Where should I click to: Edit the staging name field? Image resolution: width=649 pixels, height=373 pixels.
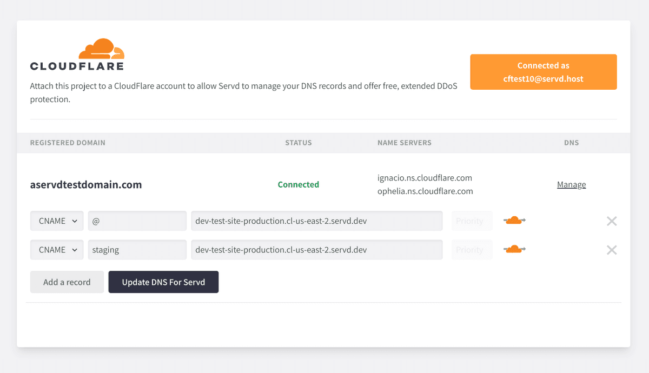(137, 250)
